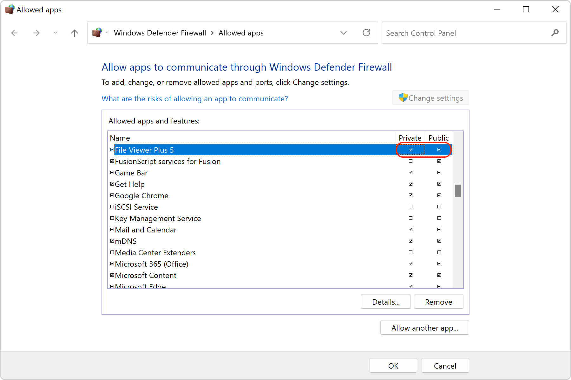Toggle File Viewer Plus 5 Private checkbox
Screen dimensions: 571x380
tap(411, 150)
